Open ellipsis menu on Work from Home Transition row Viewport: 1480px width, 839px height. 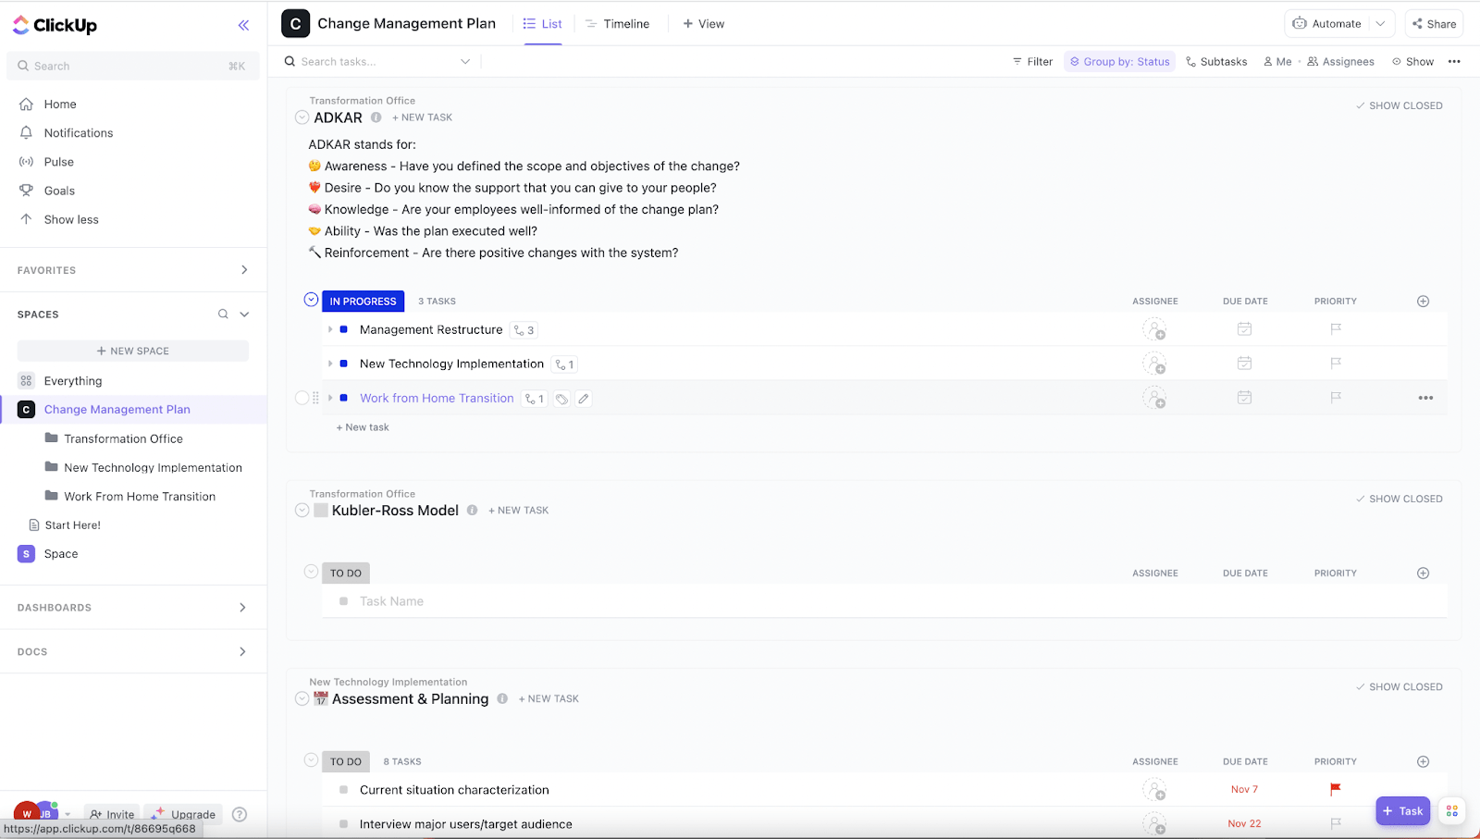click(x=1425, y=398)
